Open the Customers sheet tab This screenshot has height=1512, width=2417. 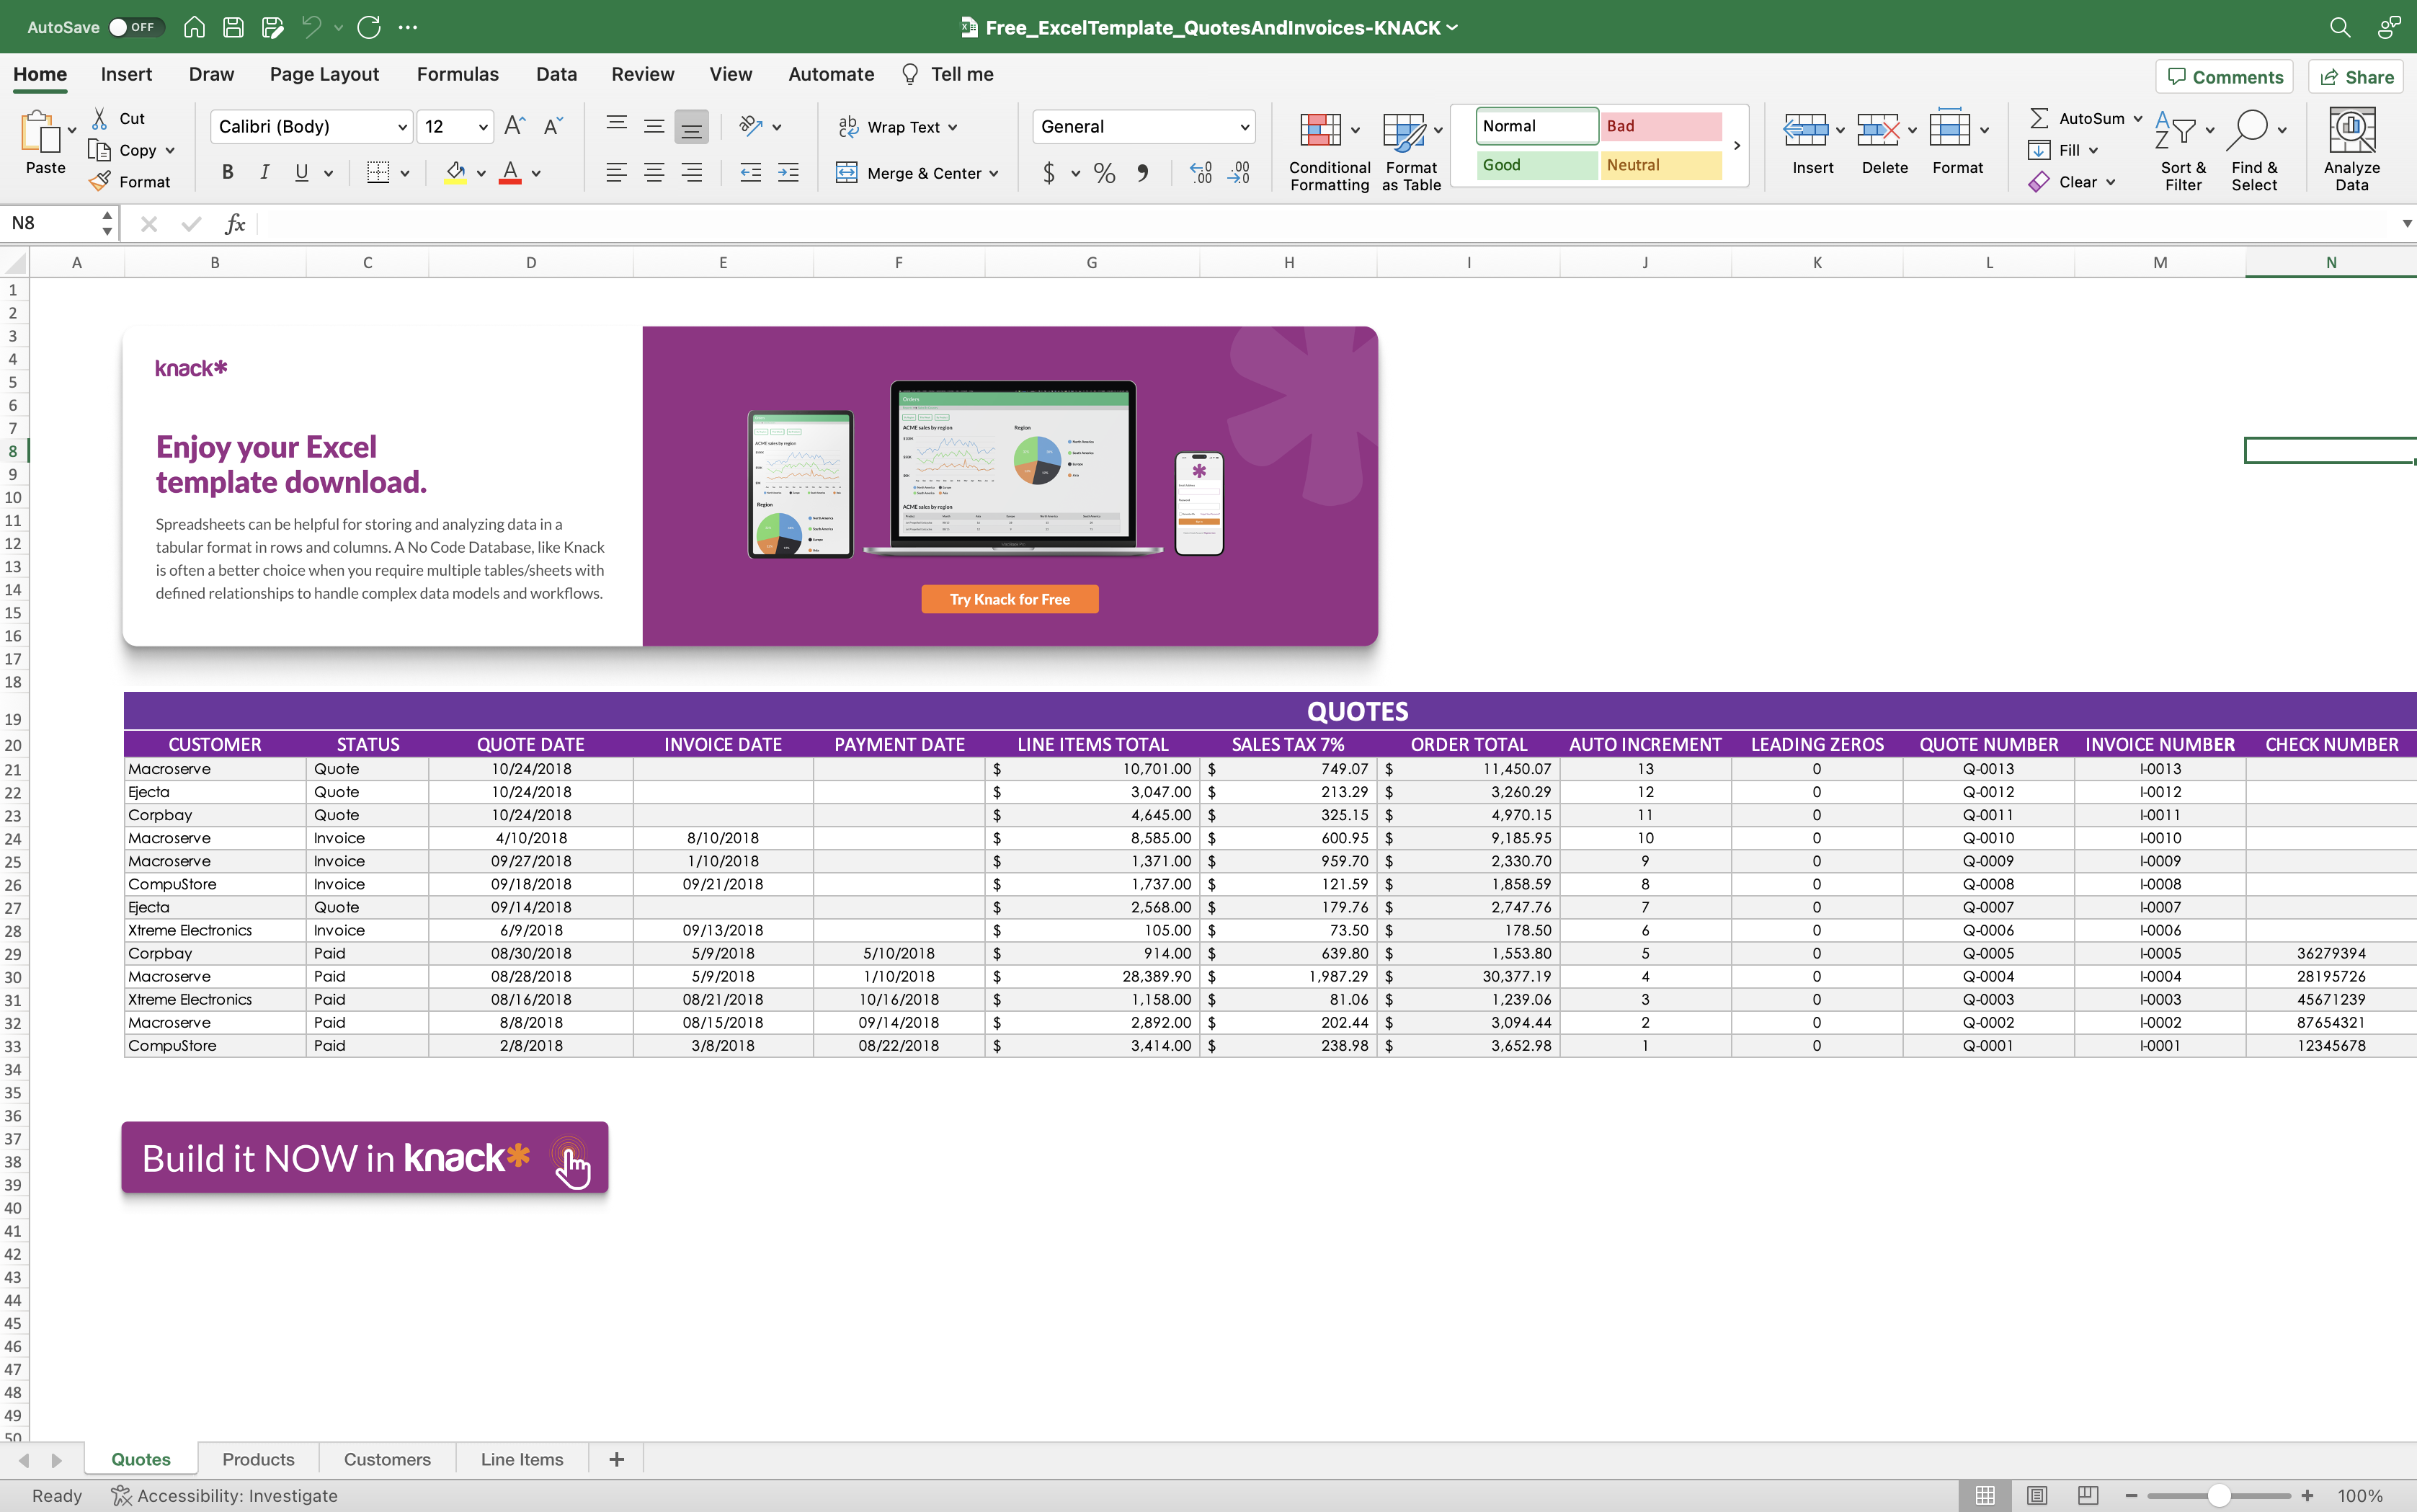coord(386,1458)
